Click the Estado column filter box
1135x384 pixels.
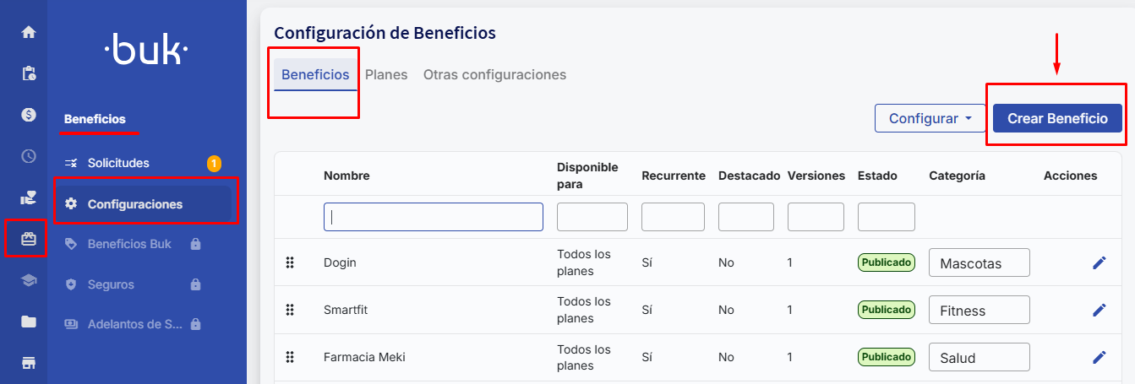886,217
